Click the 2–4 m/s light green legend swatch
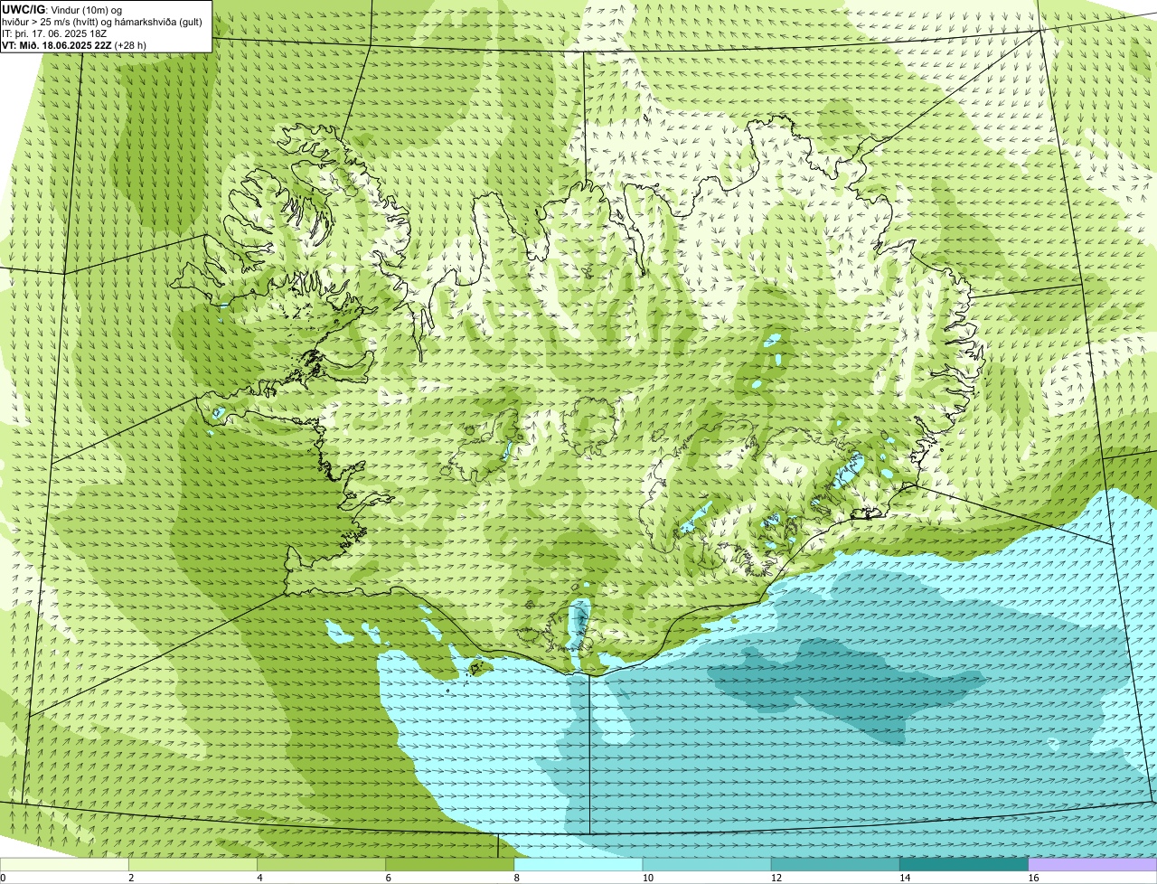The height and width of the screenshot is (884, 1157). click(x=193, y=864)
